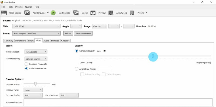Image resolution: width=216 pixels, height=107 pixels.
Task: Open the Presets menu in menu bar
Action: tap(19, 7)
